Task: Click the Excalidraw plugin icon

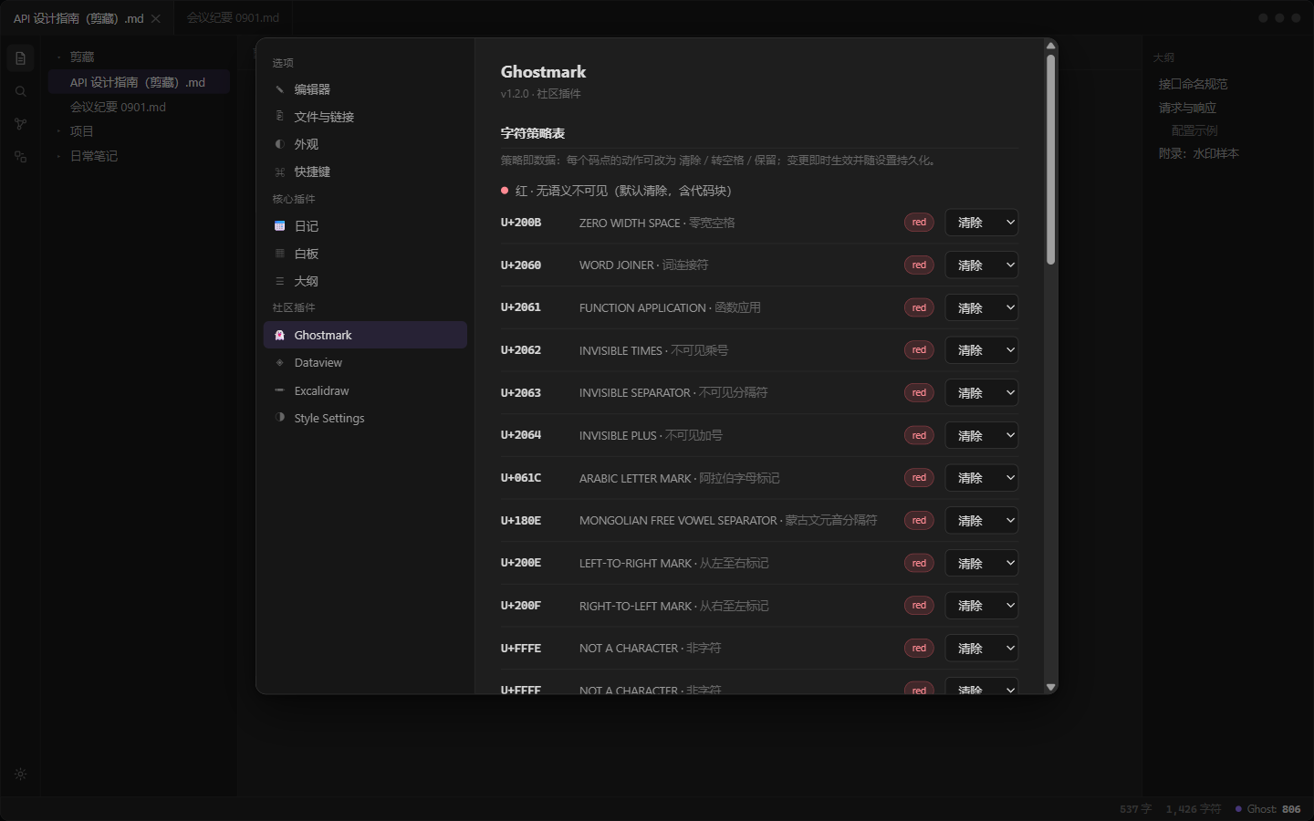Action: point(279,390)
